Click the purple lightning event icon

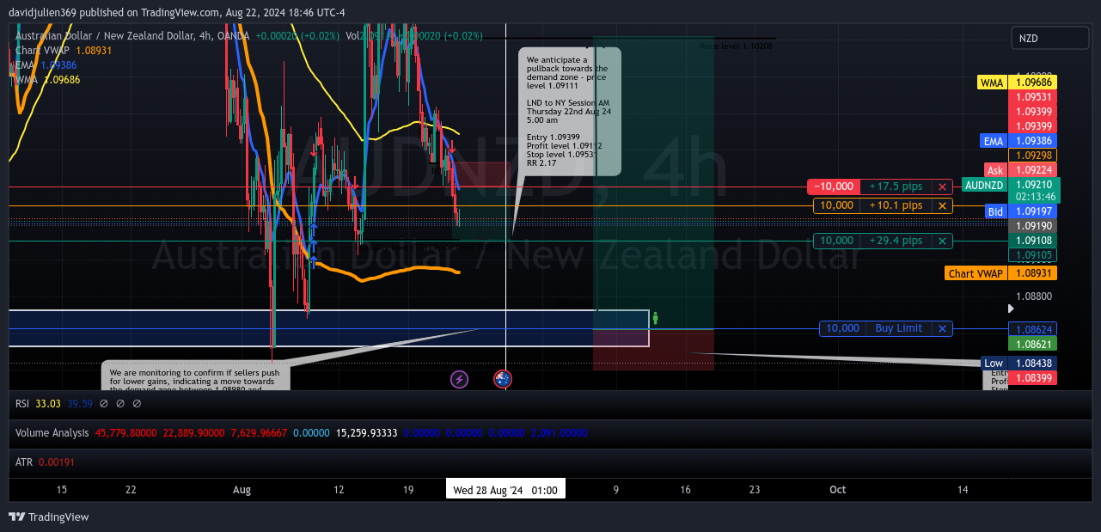click(460, 379)
